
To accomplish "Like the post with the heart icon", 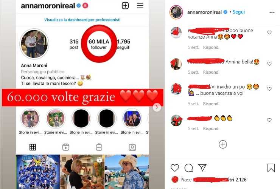I will point(175,168).
